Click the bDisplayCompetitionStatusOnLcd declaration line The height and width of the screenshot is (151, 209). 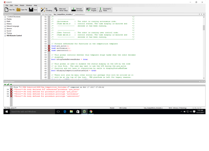point(74,71)
